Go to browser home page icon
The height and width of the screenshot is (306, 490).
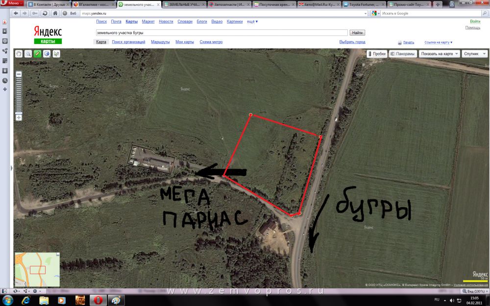coord(54,13)
